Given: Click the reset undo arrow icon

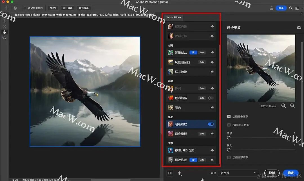Looking at the screenshot, I should coord(299,28).
